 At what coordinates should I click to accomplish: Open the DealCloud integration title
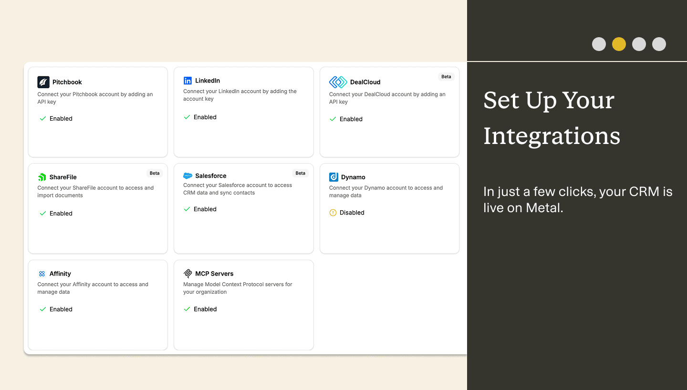[365, 82]
